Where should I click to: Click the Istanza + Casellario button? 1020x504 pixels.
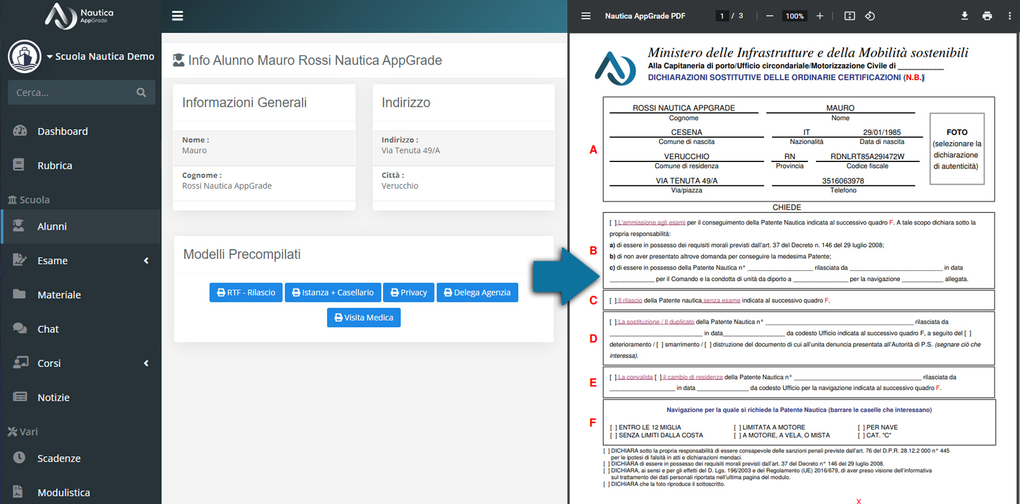click(333, 293)
